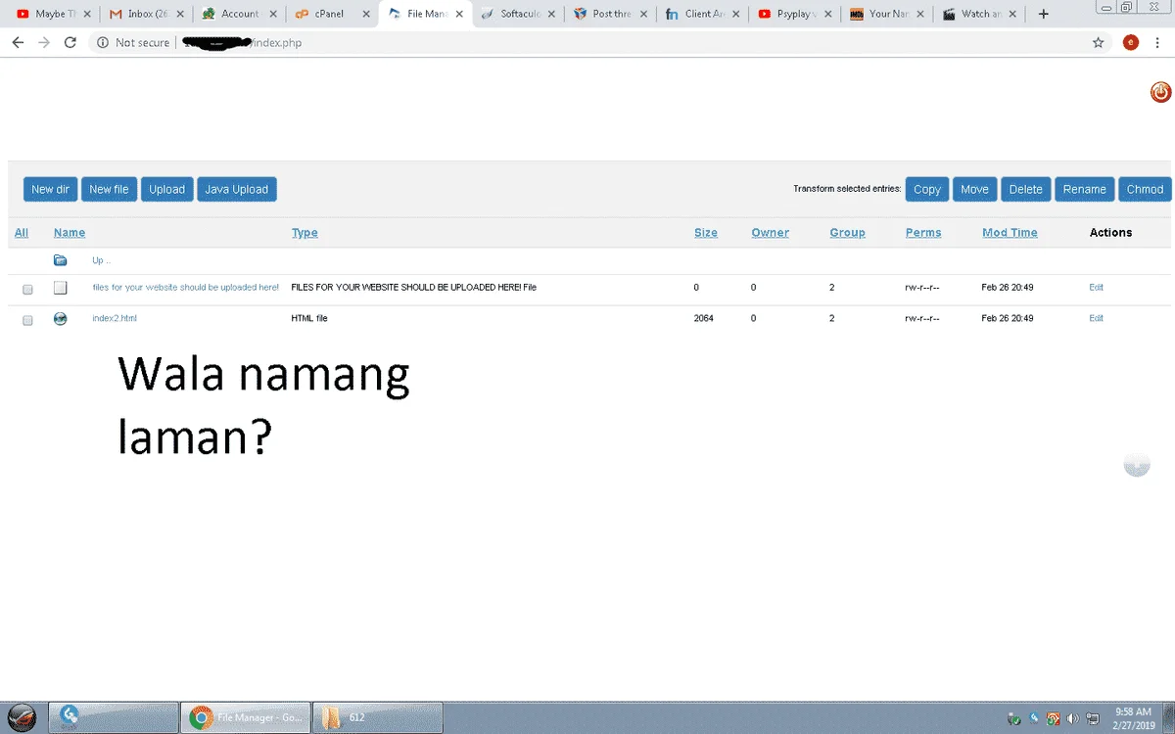Image resolution: width=1175 pixels, height=734 pixels.
Task: Sort by the Name column header
Action: click(70, 233)
